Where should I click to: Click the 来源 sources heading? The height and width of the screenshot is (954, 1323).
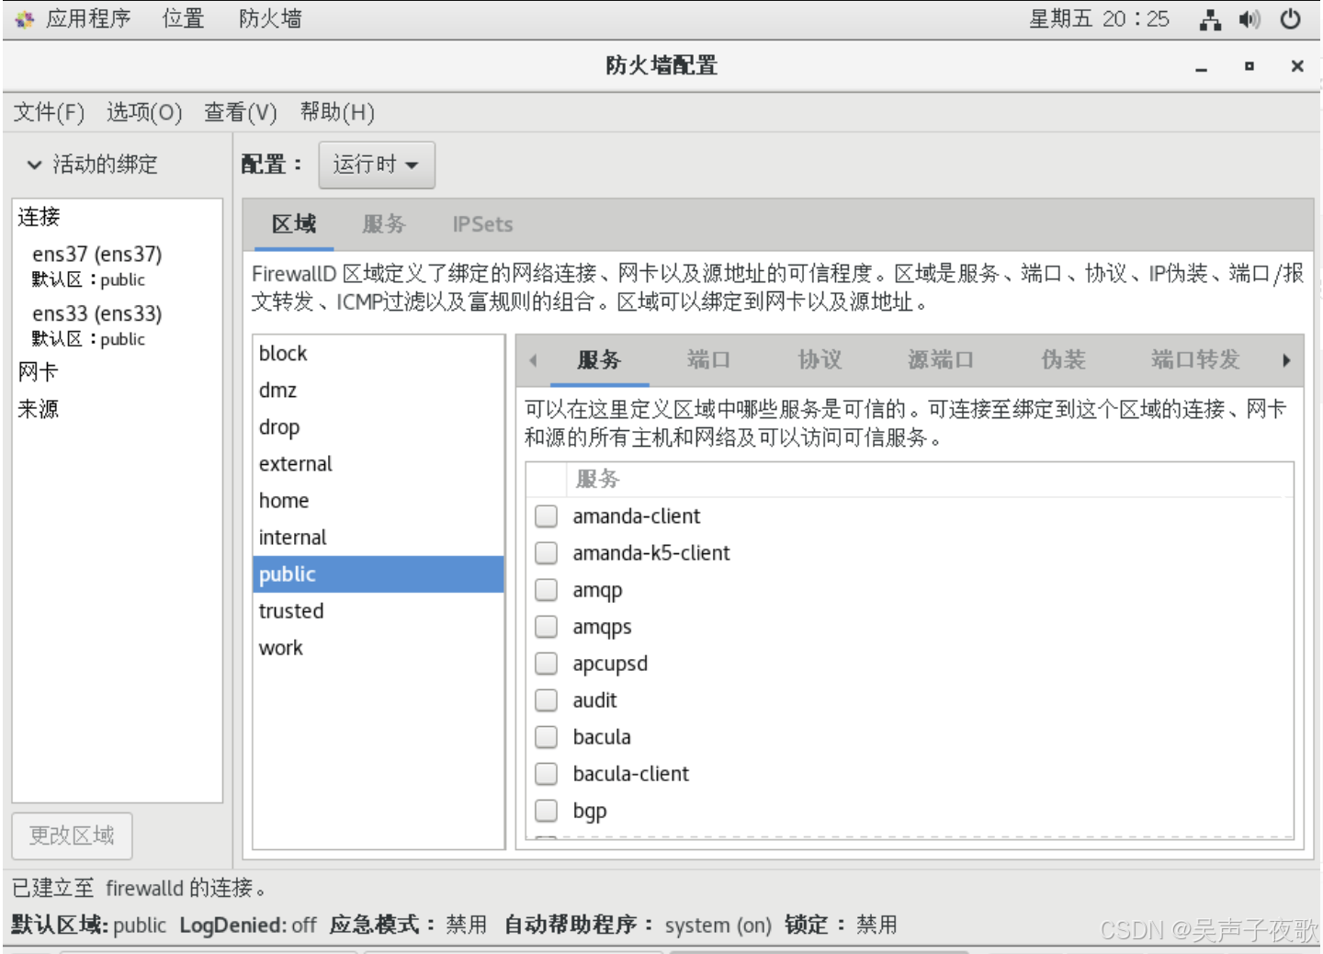click(38, 409)
